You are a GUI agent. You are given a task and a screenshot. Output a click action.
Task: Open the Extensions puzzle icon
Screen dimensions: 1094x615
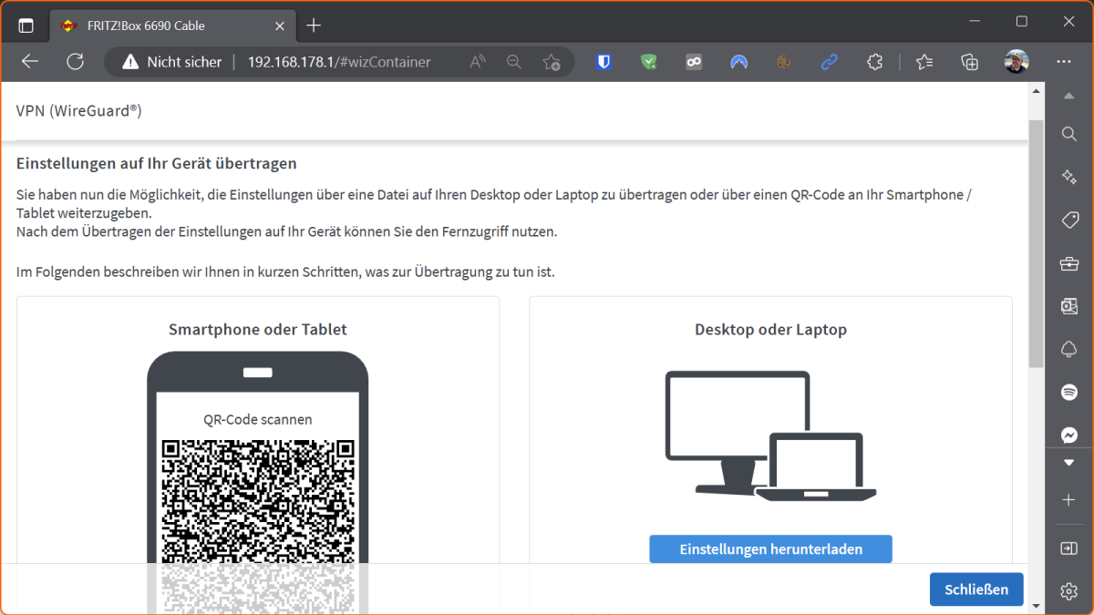(x=874, y=62)
